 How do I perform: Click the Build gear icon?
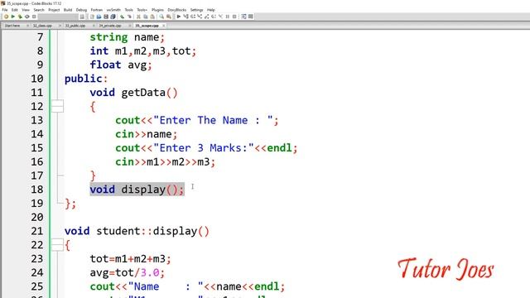[x=6, y=17]
